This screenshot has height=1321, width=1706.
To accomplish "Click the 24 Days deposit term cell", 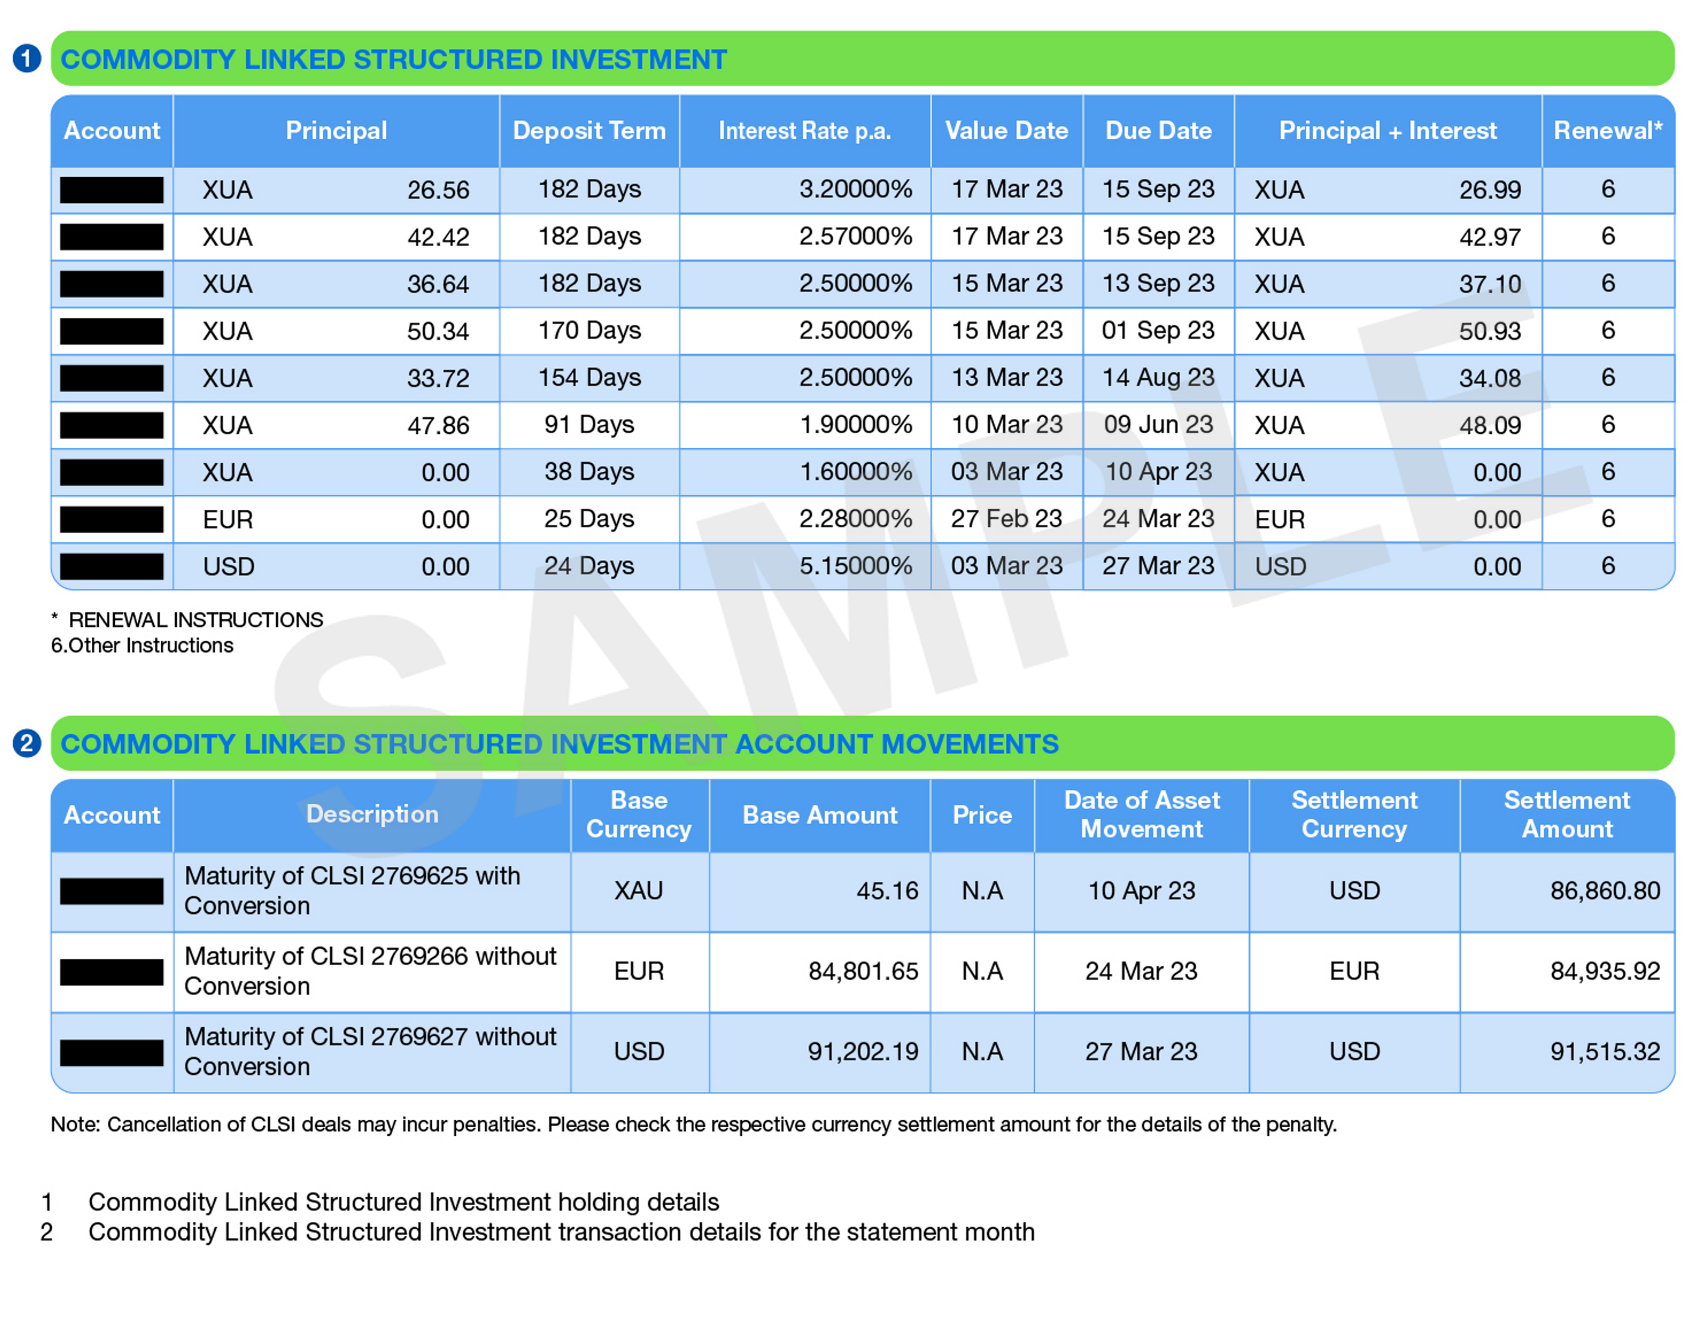I will coord(589,566).
